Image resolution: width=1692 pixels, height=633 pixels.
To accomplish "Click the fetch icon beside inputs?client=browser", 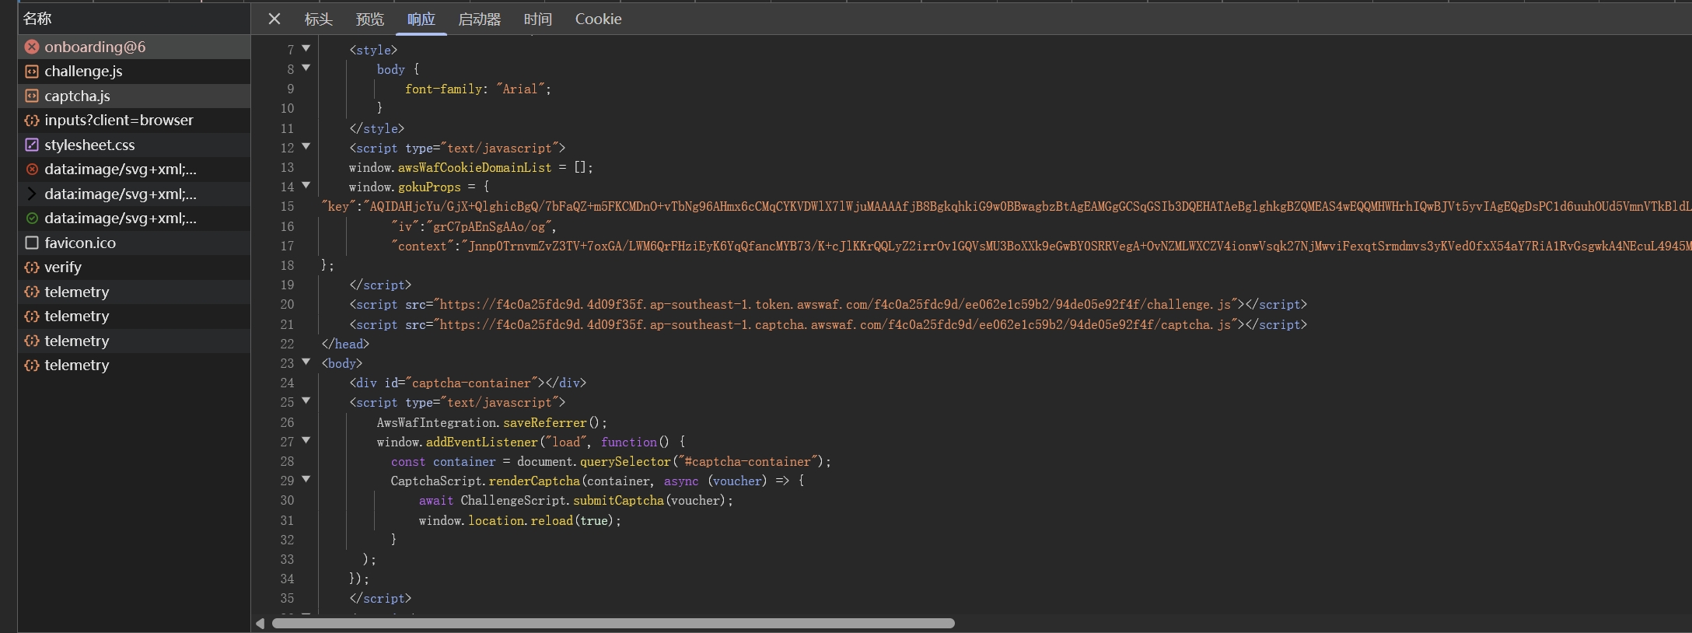I will click(x=32, y=121).
